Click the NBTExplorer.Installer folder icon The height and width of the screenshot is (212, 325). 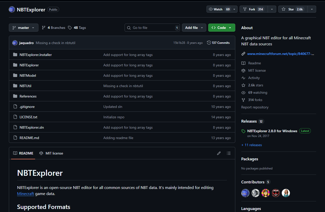point(15,55)
